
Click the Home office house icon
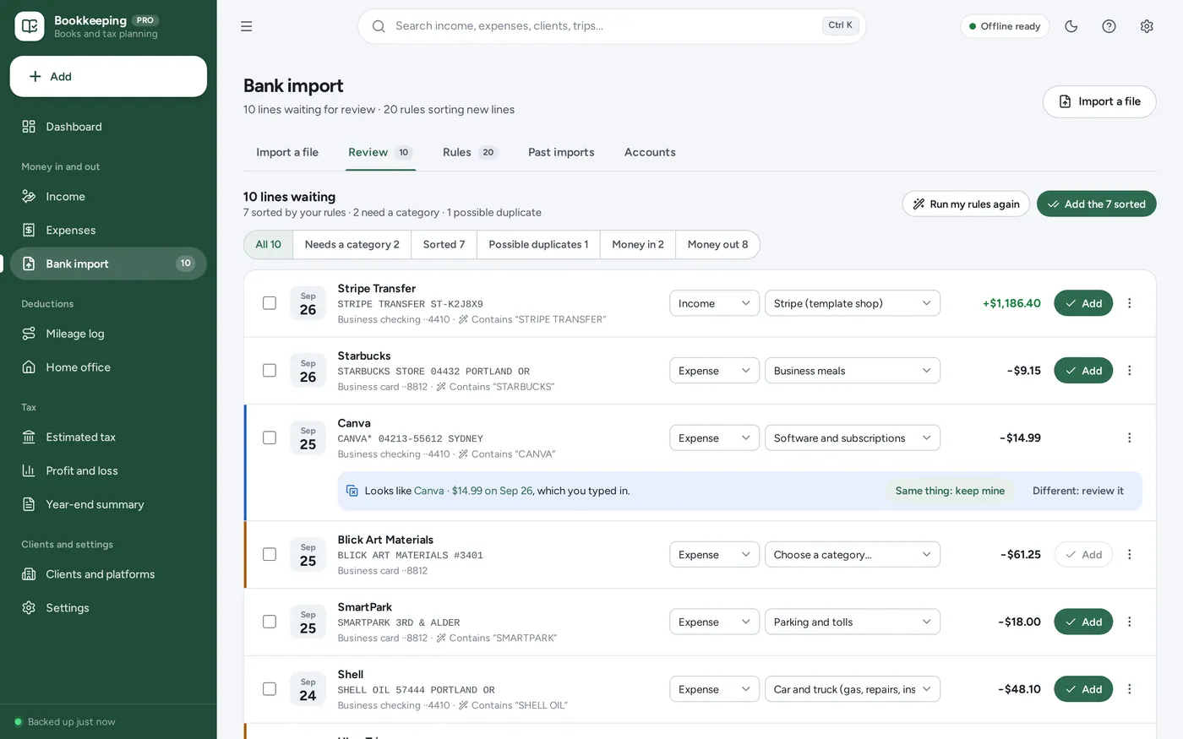tap(29, 367)
